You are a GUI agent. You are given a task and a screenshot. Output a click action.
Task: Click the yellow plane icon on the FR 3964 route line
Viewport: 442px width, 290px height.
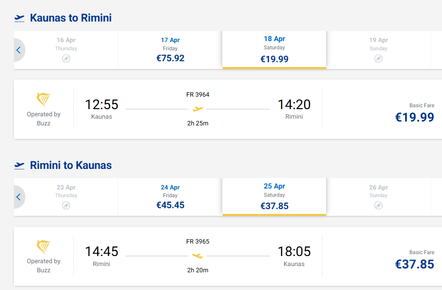coord(198,109)
